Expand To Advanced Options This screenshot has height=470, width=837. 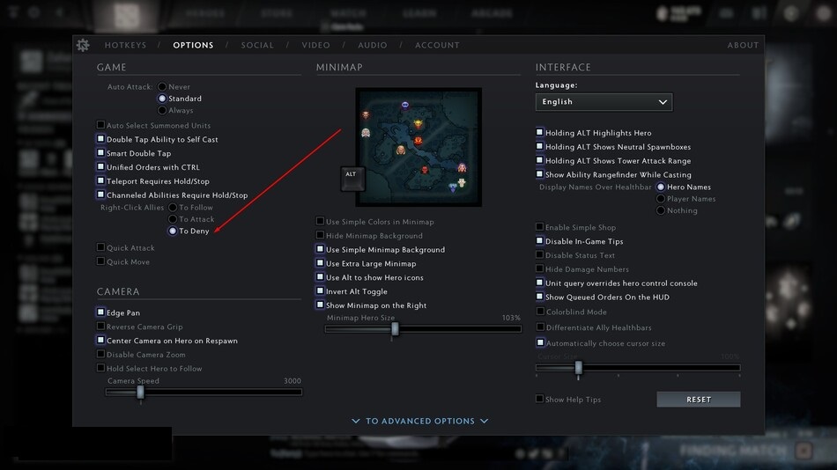420,421
